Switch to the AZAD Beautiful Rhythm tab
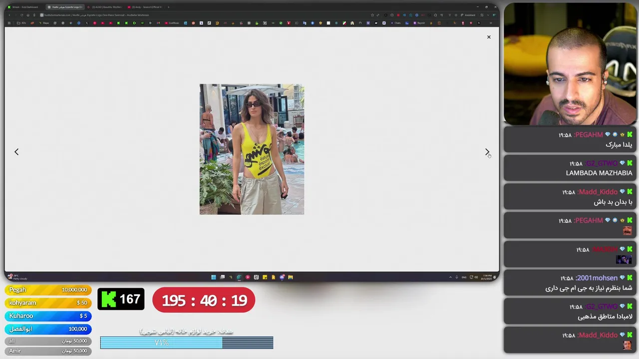This screenshot has width=639, height=359. [105, 7]
